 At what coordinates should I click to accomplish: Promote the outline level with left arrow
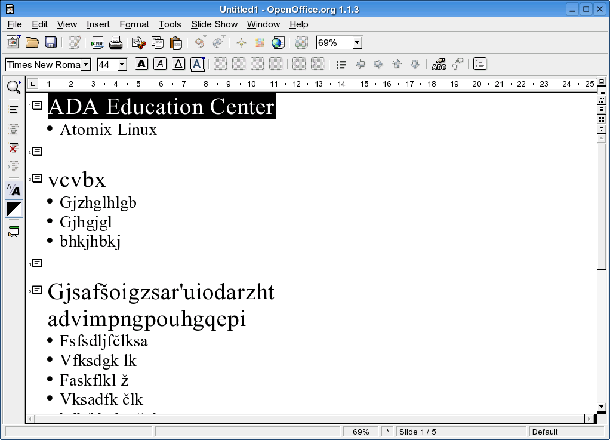click(x=360, y=64)
